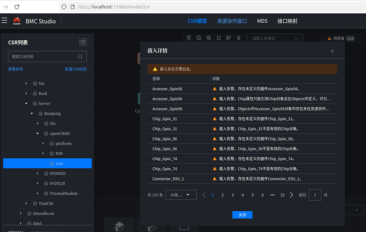The image size is (366, 232).
Task: Click the page jump number input field
Action: 315,195
